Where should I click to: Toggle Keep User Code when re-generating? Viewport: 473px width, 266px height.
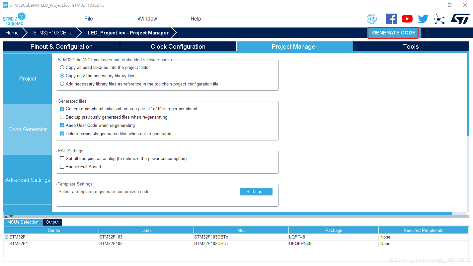tap(62, 125)
